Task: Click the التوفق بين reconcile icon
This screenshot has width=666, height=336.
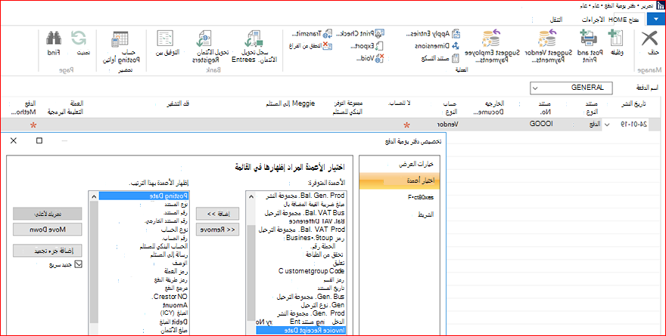Action: (165, 39)
